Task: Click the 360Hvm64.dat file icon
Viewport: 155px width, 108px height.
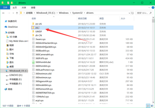Action: [x=33, y=62]
